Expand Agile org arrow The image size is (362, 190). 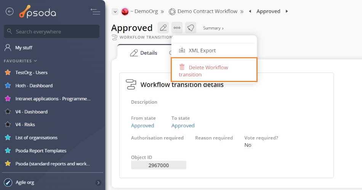point(98,183)
